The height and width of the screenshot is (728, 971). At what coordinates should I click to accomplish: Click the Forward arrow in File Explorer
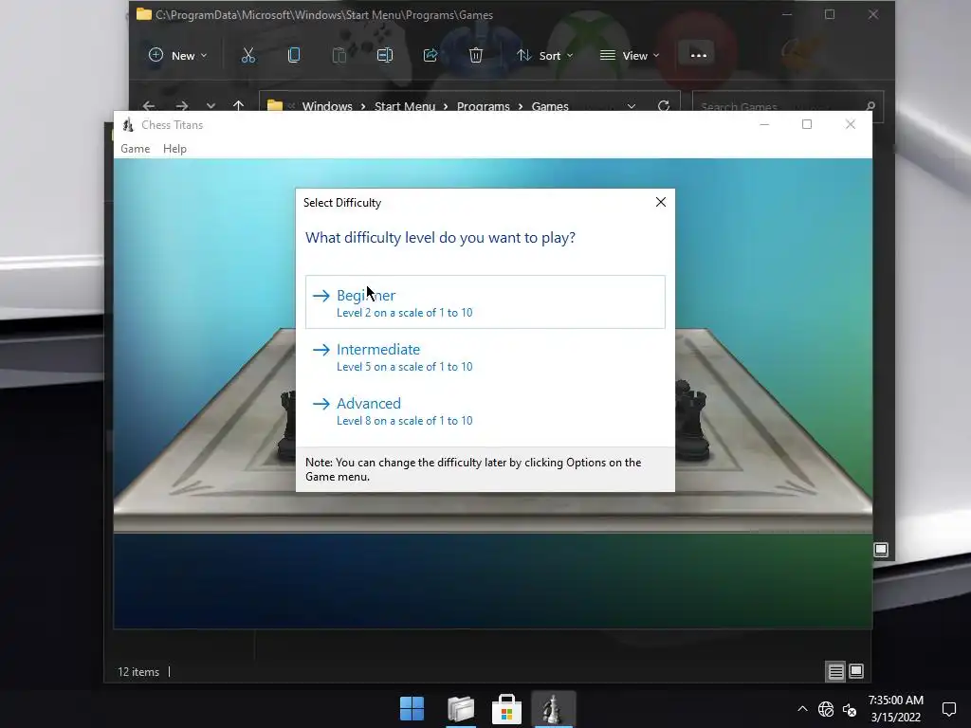181,106
